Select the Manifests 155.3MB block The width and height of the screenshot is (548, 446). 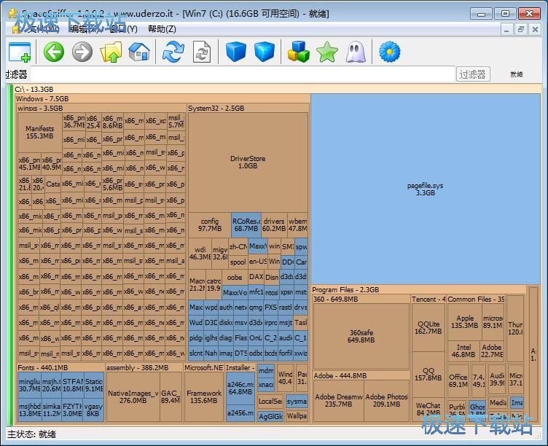(40, 132)
